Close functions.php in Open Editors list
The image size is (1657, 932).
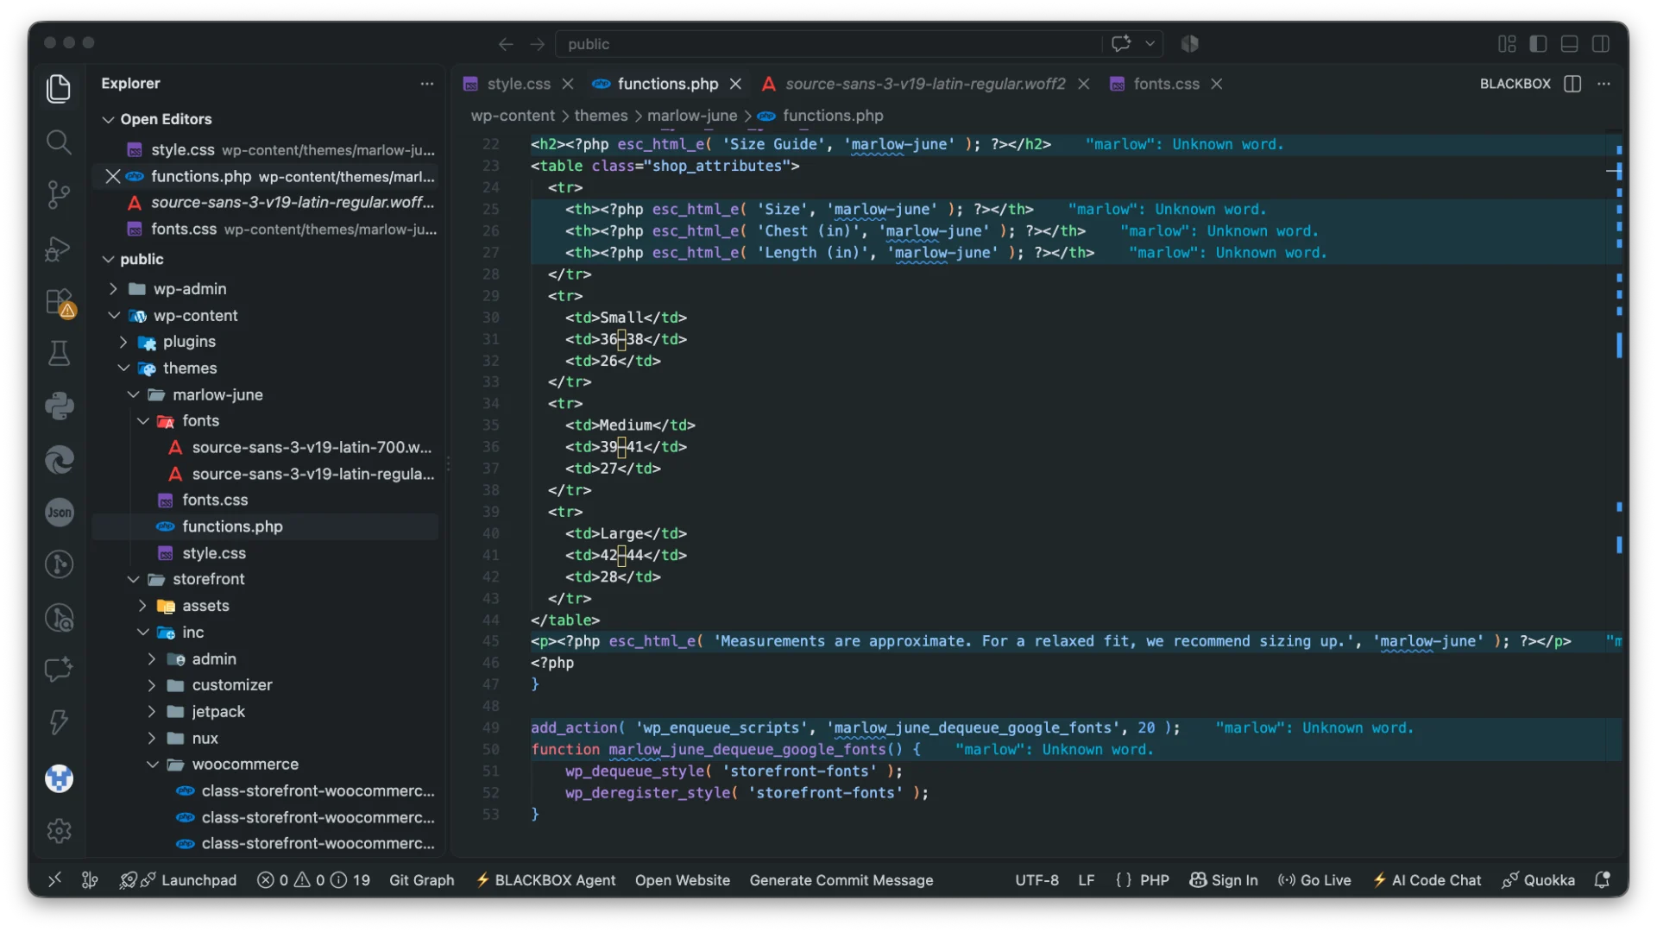click(113, 176)
